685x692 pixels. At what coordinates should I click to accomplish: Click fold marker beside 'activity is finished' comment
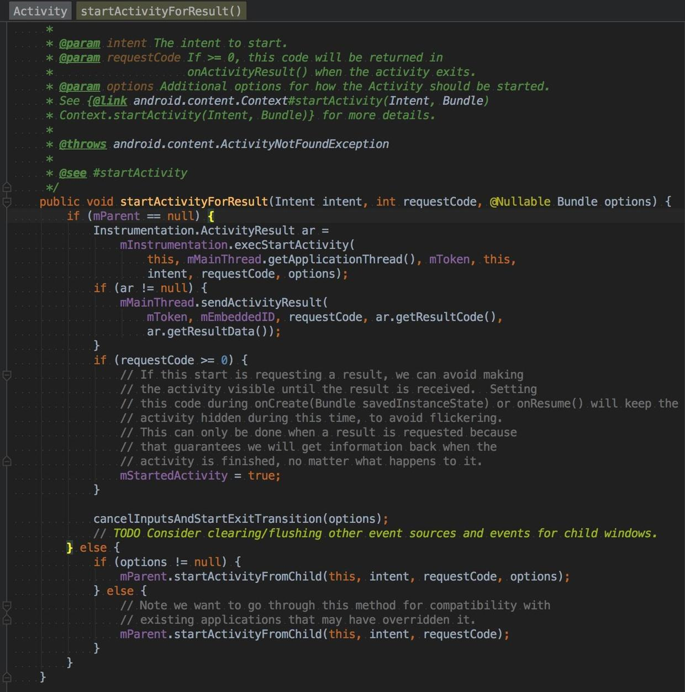pyautogui.click(x=7, y=461)
